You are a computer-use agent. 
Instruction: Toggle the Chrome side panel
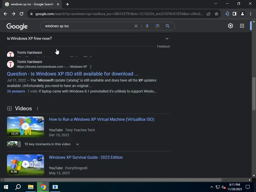234,14
